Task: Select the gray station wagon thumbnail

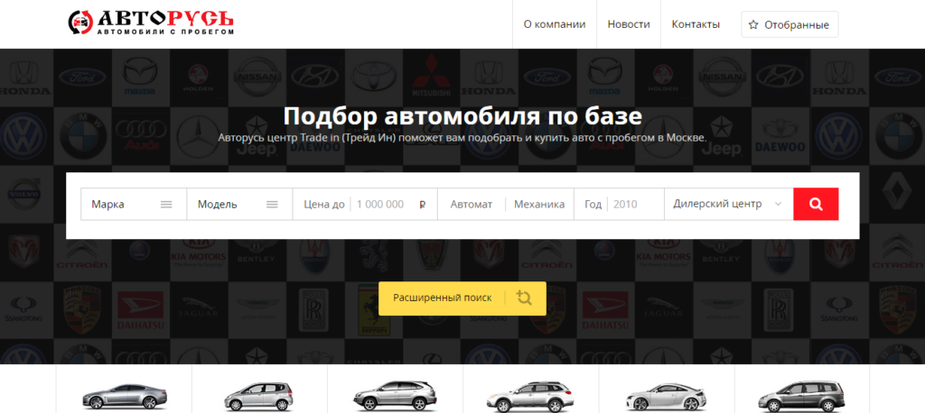Action: [x=800, y=397]
